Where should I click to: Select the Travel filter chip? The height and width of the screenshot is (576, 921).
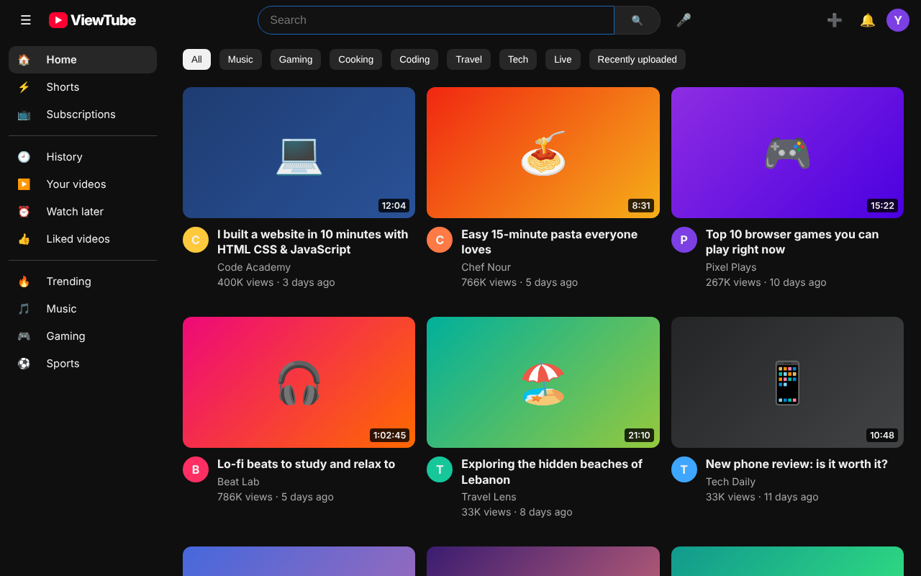pos(468,60)
